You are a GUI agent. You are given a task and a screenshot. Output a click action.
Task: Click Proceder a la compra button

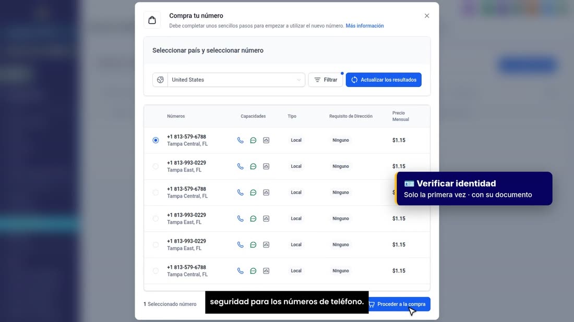[398, 304]
